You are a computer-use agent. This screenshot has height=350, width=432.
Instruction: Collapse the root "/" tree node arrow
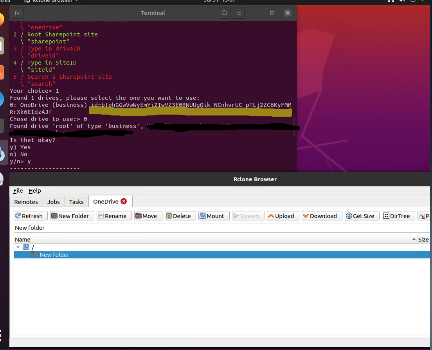click(18, 247)
